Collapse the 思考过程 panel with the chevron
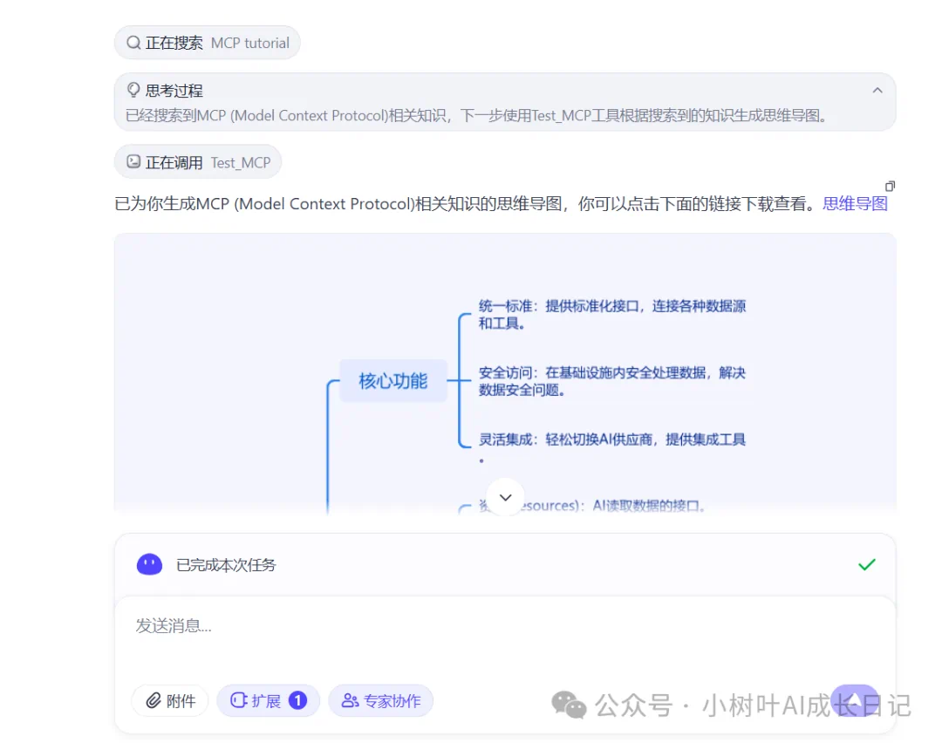Viewport: 942px width, 743px height. 877,91
